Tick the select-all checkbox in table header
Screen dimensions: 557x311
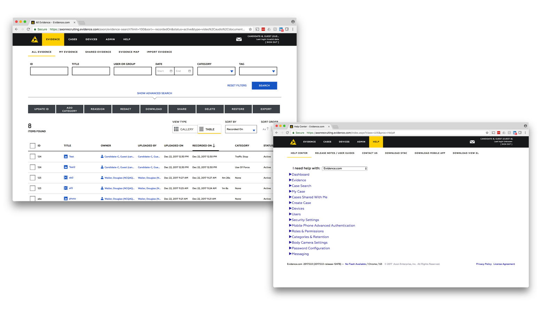(x=32, y=146)
